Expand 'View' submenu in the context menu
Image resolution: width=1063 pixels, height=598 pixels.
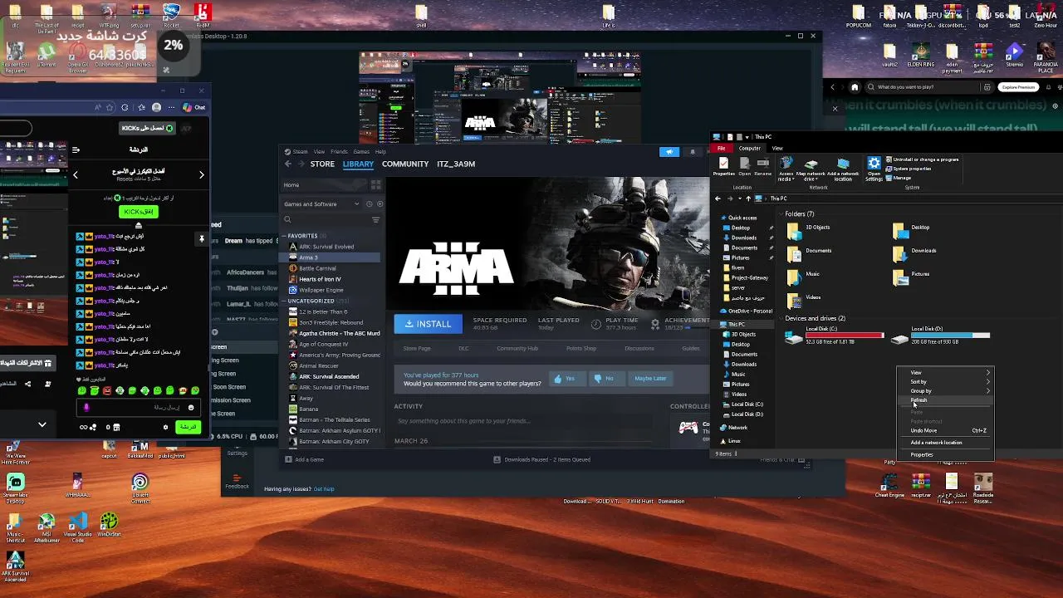(945, 373)
